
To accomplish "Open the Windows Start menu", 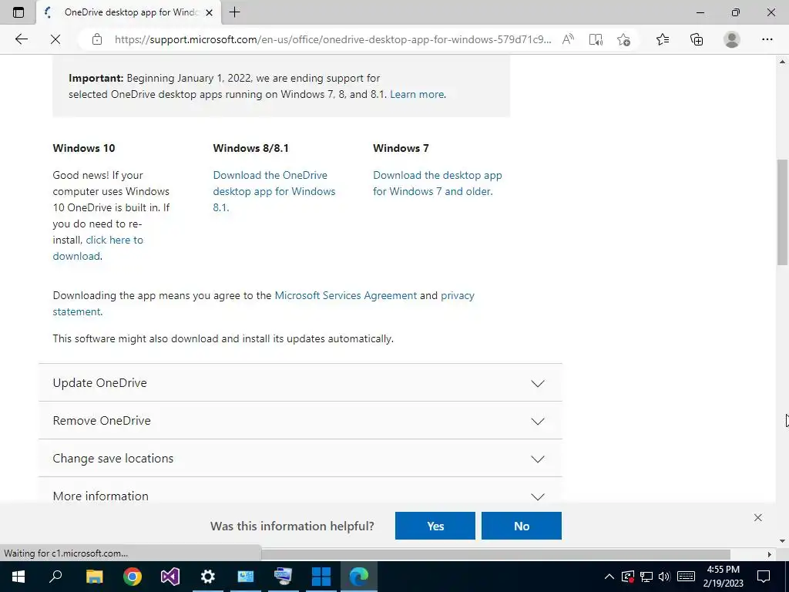I will pyautogui.click(x=18, y=577).
